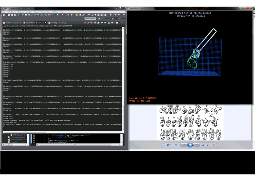Select the resty jar in explorer
The width and height of the screenshot is (255, 181).
[19, 135]
